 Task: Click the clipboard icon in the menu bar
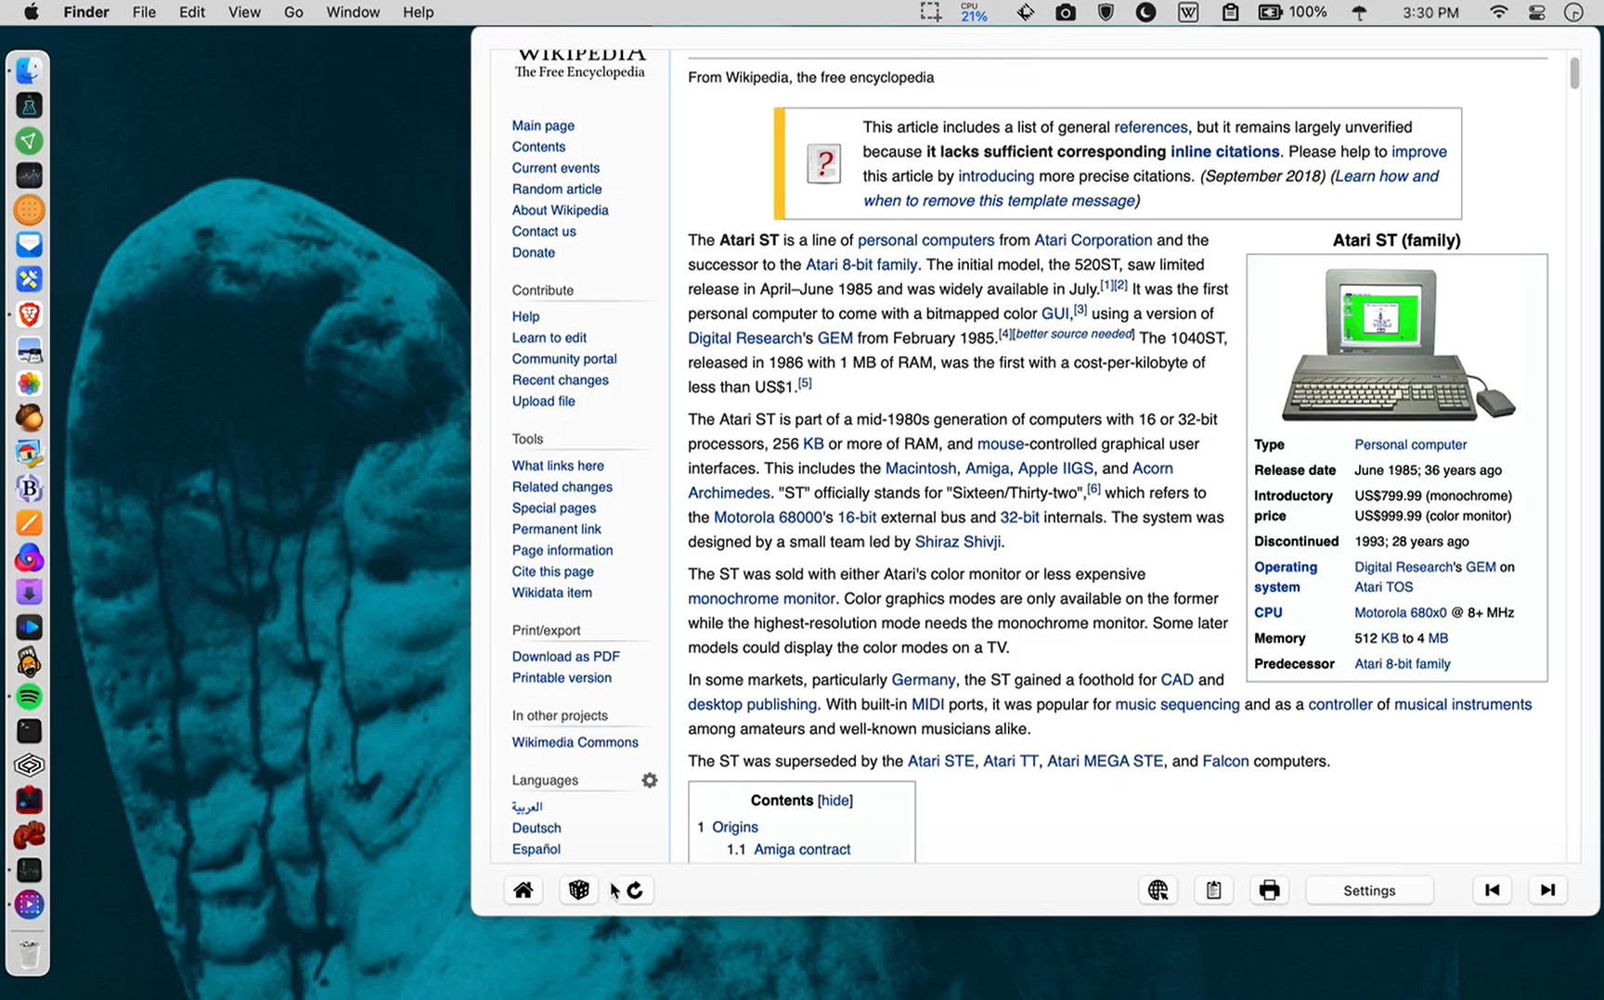(x=1230, y=12)
